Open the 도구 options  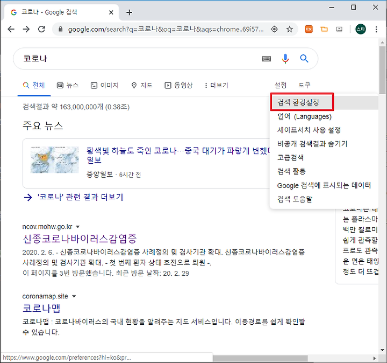pos(304,86)
